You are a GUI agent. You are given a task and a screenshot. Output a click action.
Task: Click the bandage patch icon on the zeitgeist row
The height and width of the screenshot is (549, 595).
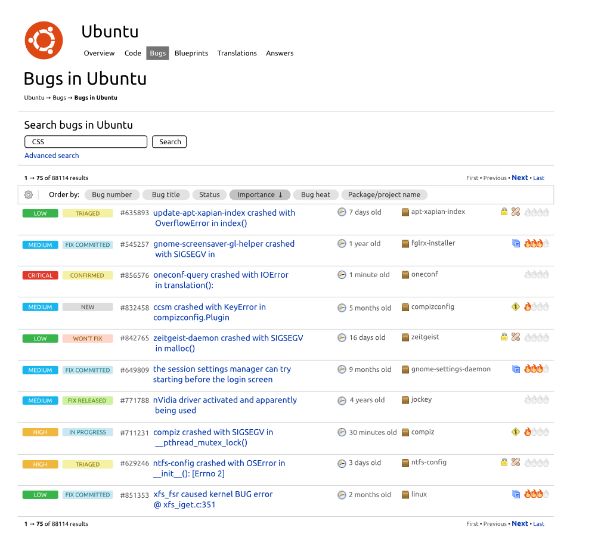(516, 337)
